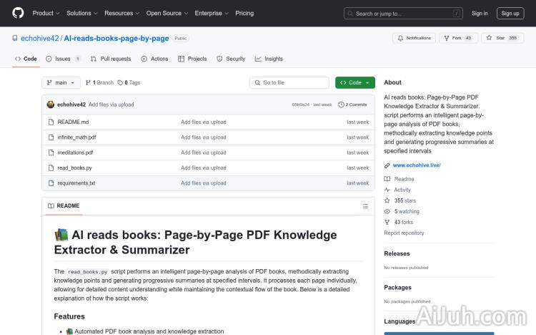The image size is (536, 335).
Task: View the 5 watching link
Action: (x=407, y=211)
